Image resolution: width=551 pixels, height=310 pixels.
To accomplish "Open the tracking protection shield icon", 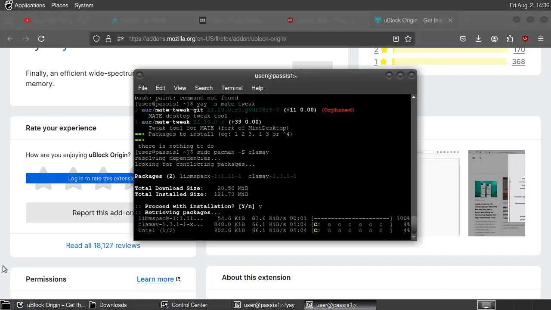I will coord(96,39).
